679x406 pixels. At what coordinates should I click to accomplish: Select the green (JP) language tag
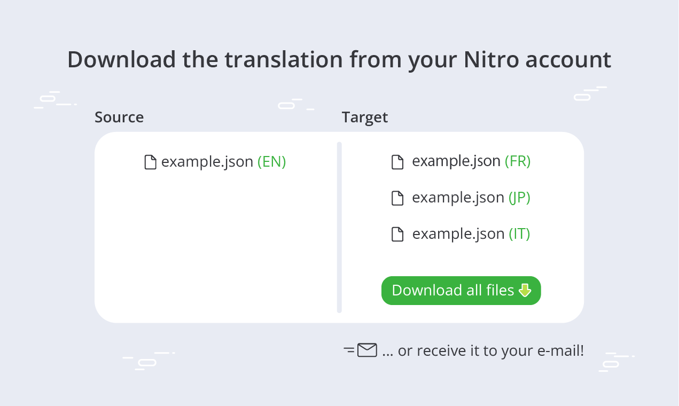pyautogui.click(x=519, y=198)
